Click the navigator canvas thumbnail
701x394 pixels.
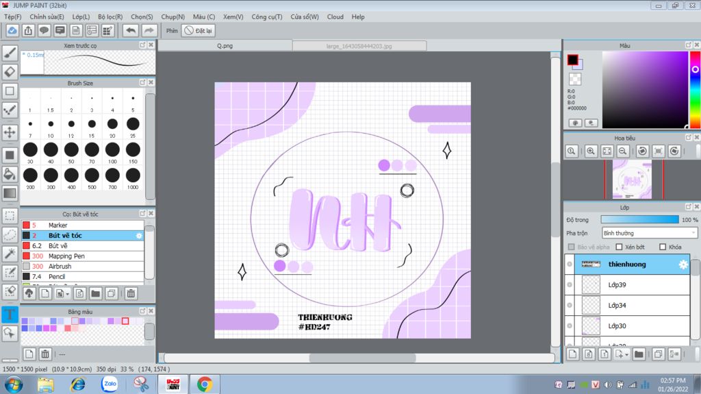[x=632, y=180]
